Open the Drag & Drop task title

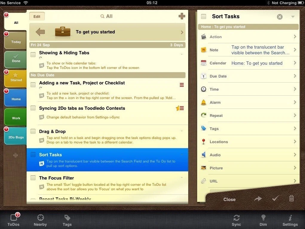(x=52, y=131)
